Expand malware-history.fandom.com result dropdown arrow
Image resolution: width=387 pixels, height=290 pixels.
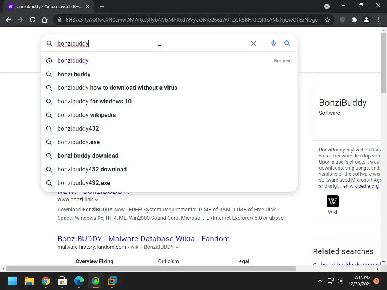(x=177, y=247)
